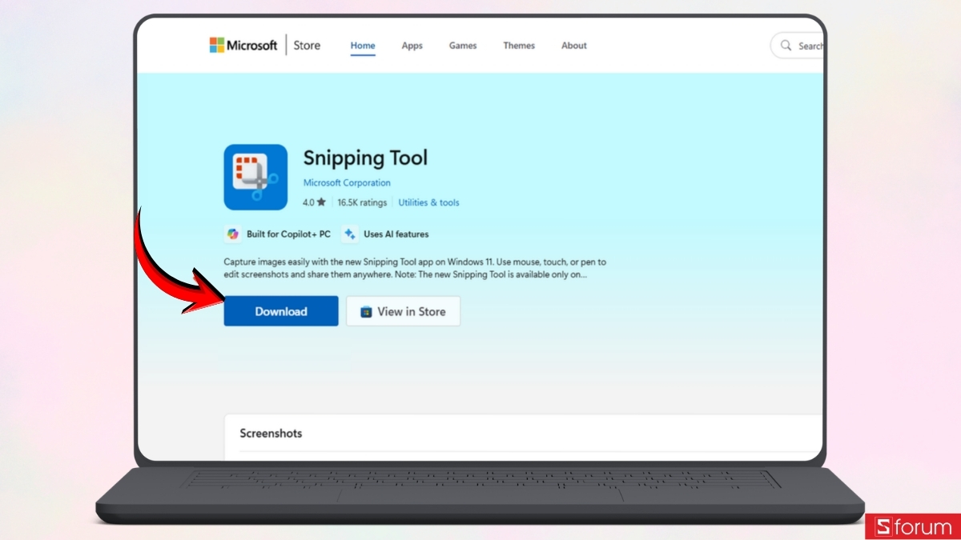Click the Snipping Tool title

365,158
